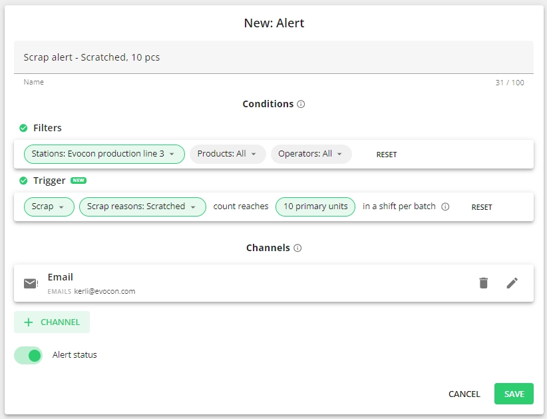Click the 'in a shift per batch' text

tap(399, 207)
